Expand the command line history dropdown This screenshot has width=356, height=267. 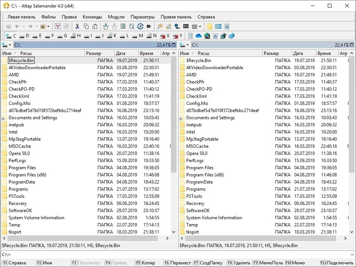click(352, 255)
